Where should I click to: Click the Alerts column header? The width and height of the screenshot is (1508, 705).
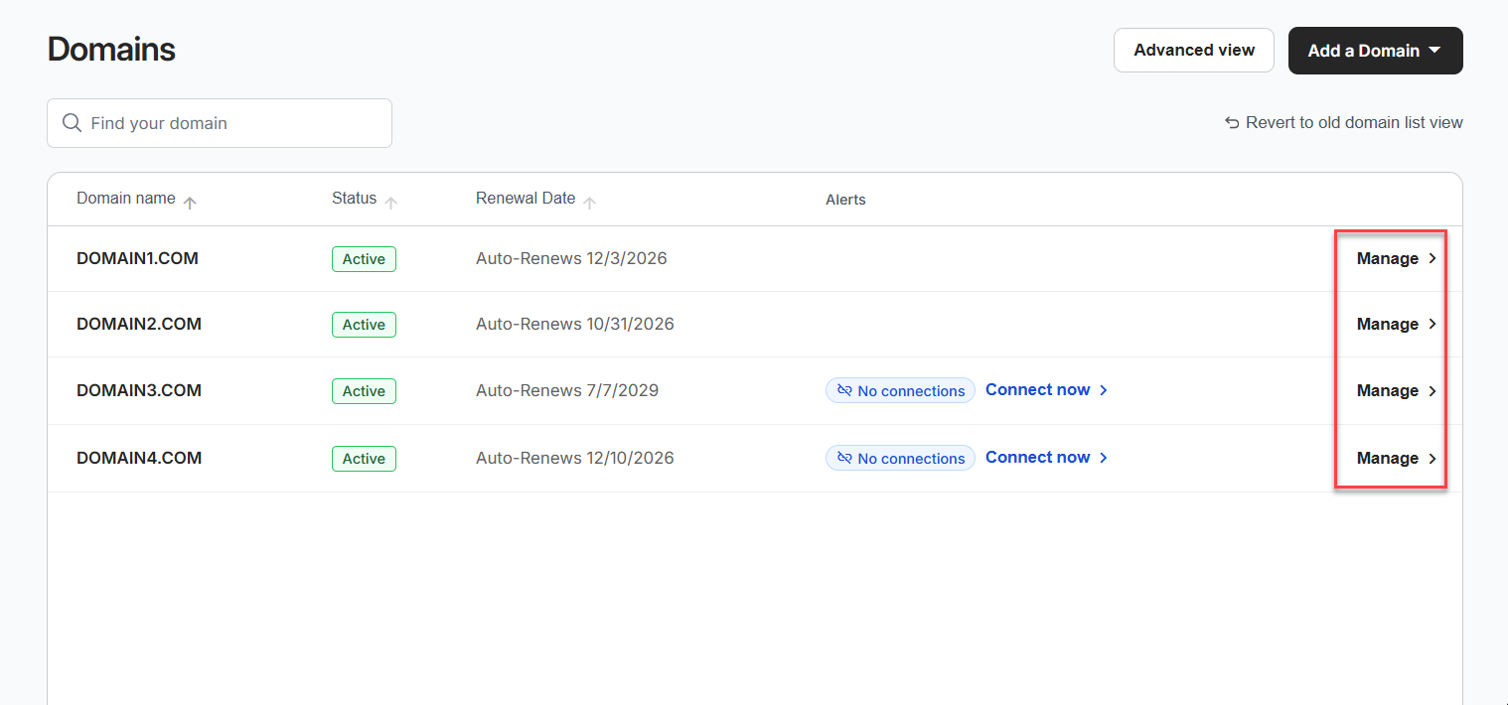(x=845, y=200)
